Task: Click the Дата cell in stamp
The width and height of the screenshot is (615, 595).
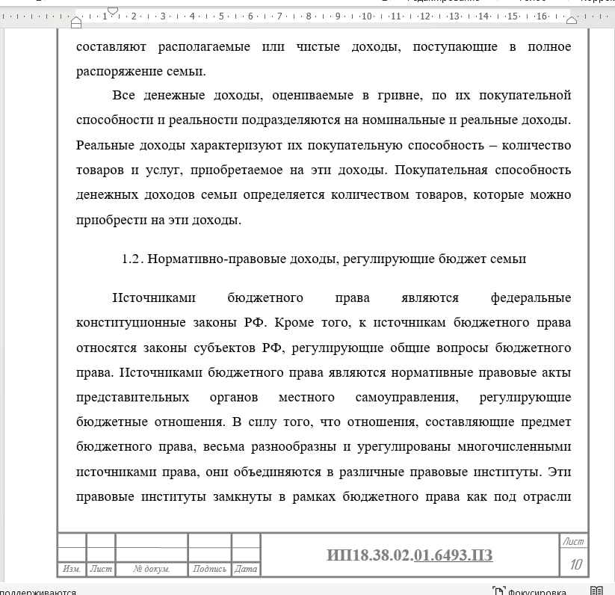Action: [246, 569]
